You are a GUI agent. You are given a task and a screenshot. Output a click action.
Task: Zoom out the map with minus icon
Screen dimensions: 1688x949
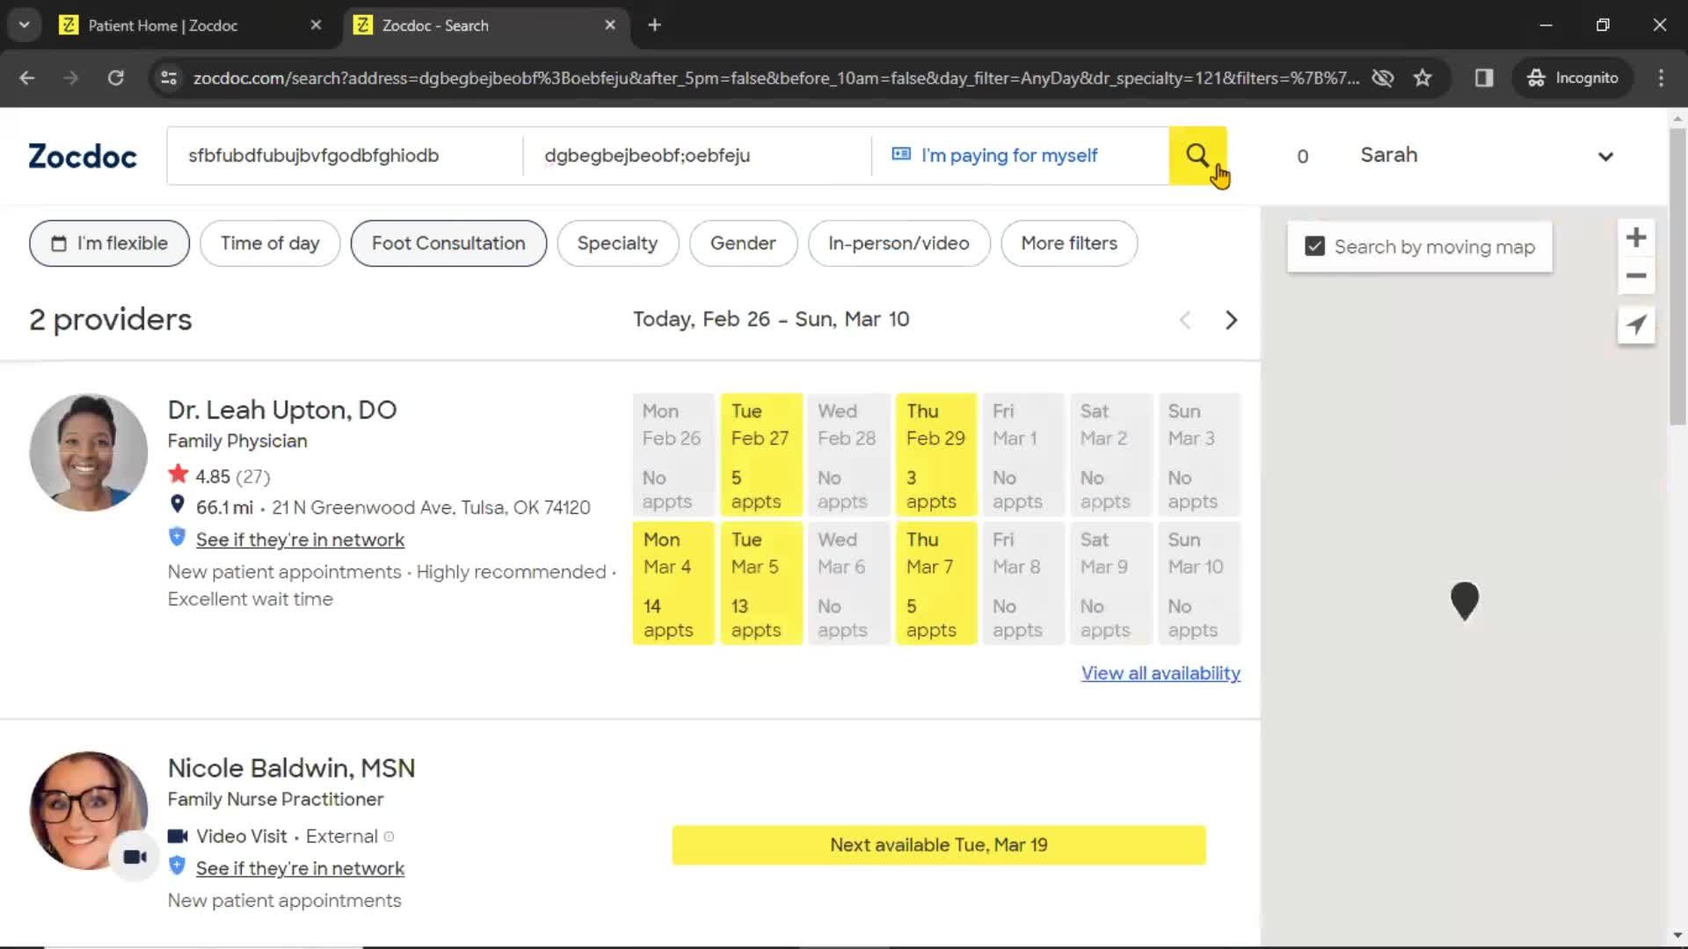click(x=1636, y=276)
